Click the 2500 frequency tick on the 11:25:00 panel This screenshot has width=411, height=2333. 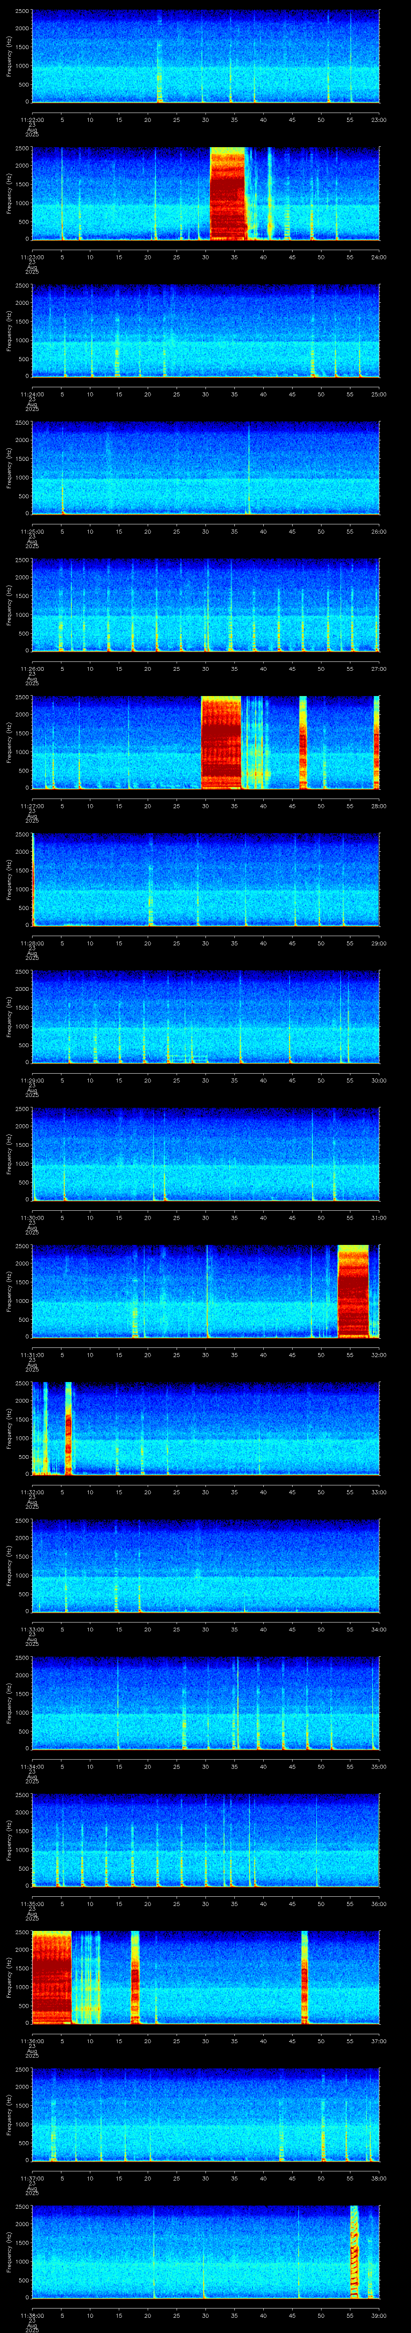(22, 423)
